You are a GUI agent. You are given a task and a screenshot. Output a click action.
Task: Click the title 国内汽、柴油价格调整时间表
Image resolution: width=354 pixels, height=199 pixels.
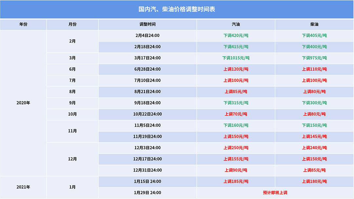[177, 9]
